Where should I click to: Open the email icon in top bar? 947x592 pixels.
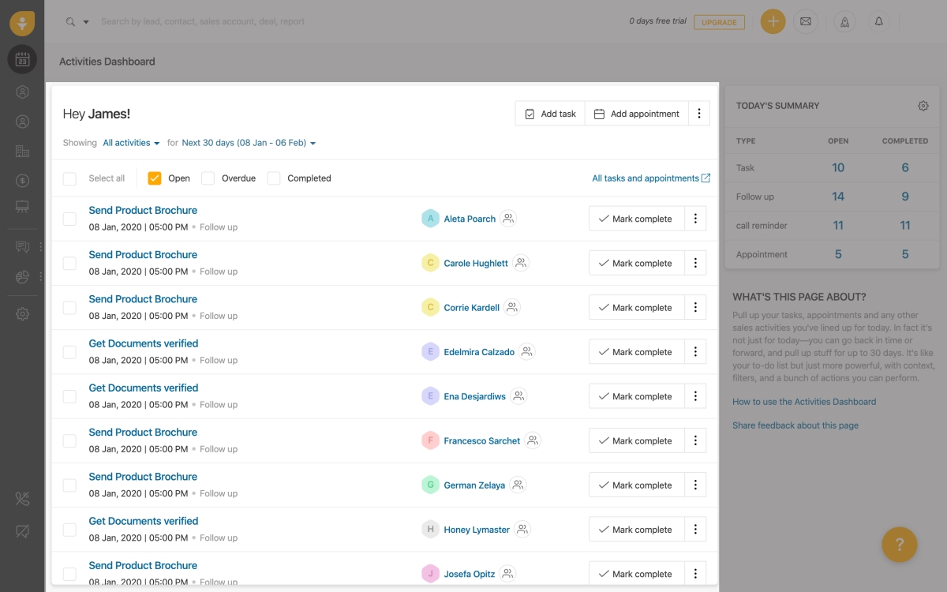coord(805,21)
